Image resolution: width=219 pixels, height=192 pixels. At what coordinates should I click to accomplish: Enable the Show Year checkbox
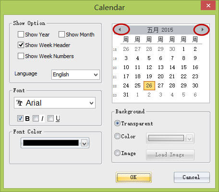coord(21,35)
